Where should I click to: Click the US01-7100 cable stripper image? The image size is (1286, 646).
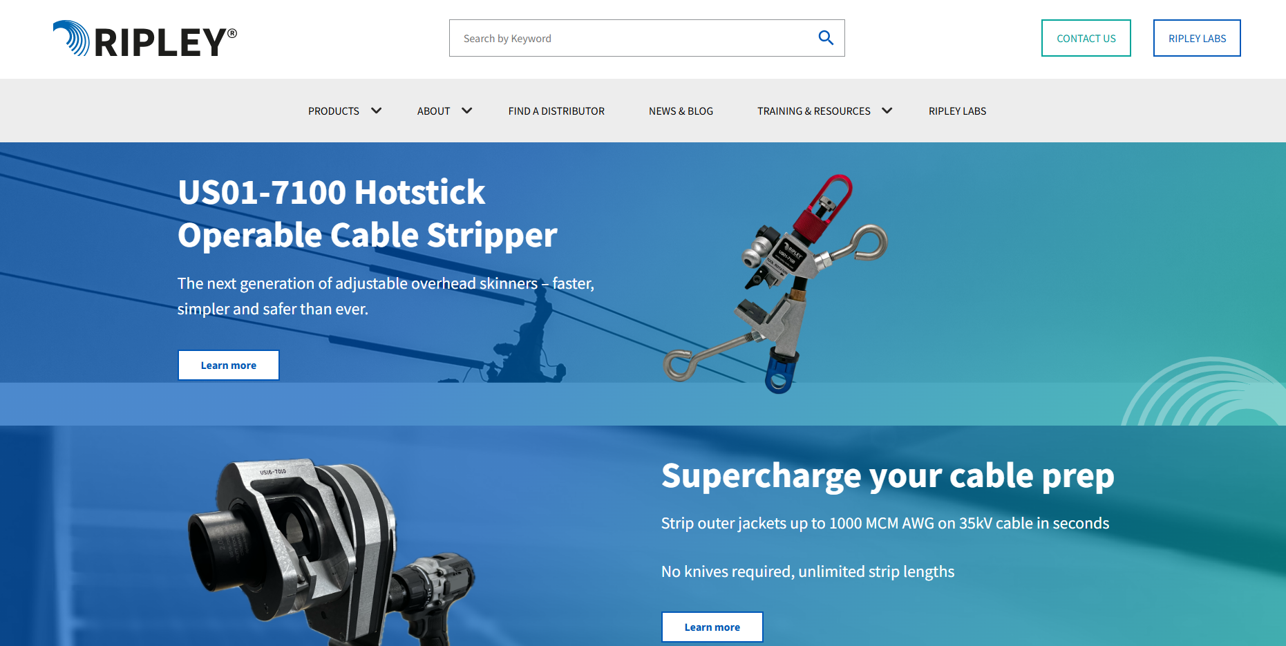click(x=775, y=283)
